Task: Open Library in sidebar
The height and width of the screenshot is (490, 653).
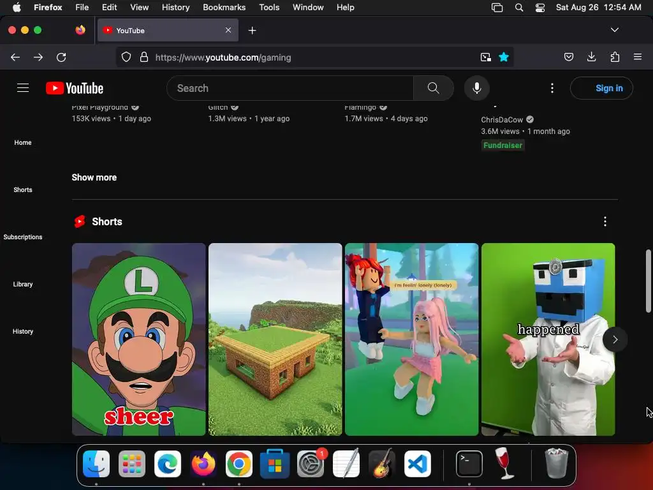Action: click(23, 284)
